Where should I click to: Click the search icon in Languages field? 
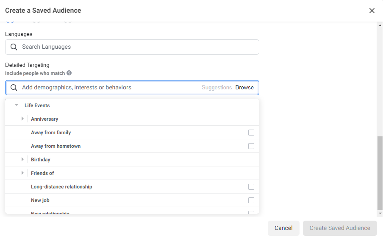pos(14,47)
